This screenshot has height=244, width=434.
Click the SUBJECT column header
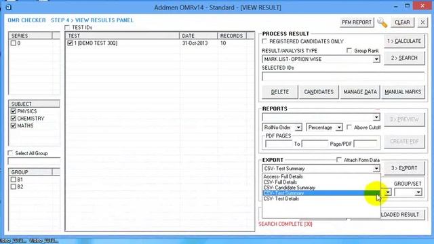coord(34,104)
